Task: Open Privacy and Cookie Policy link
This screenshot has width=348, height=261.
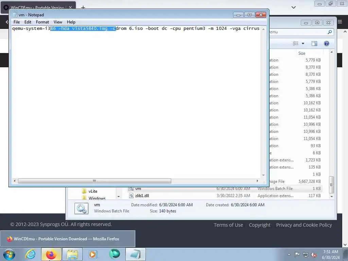Action: (304, 225)
